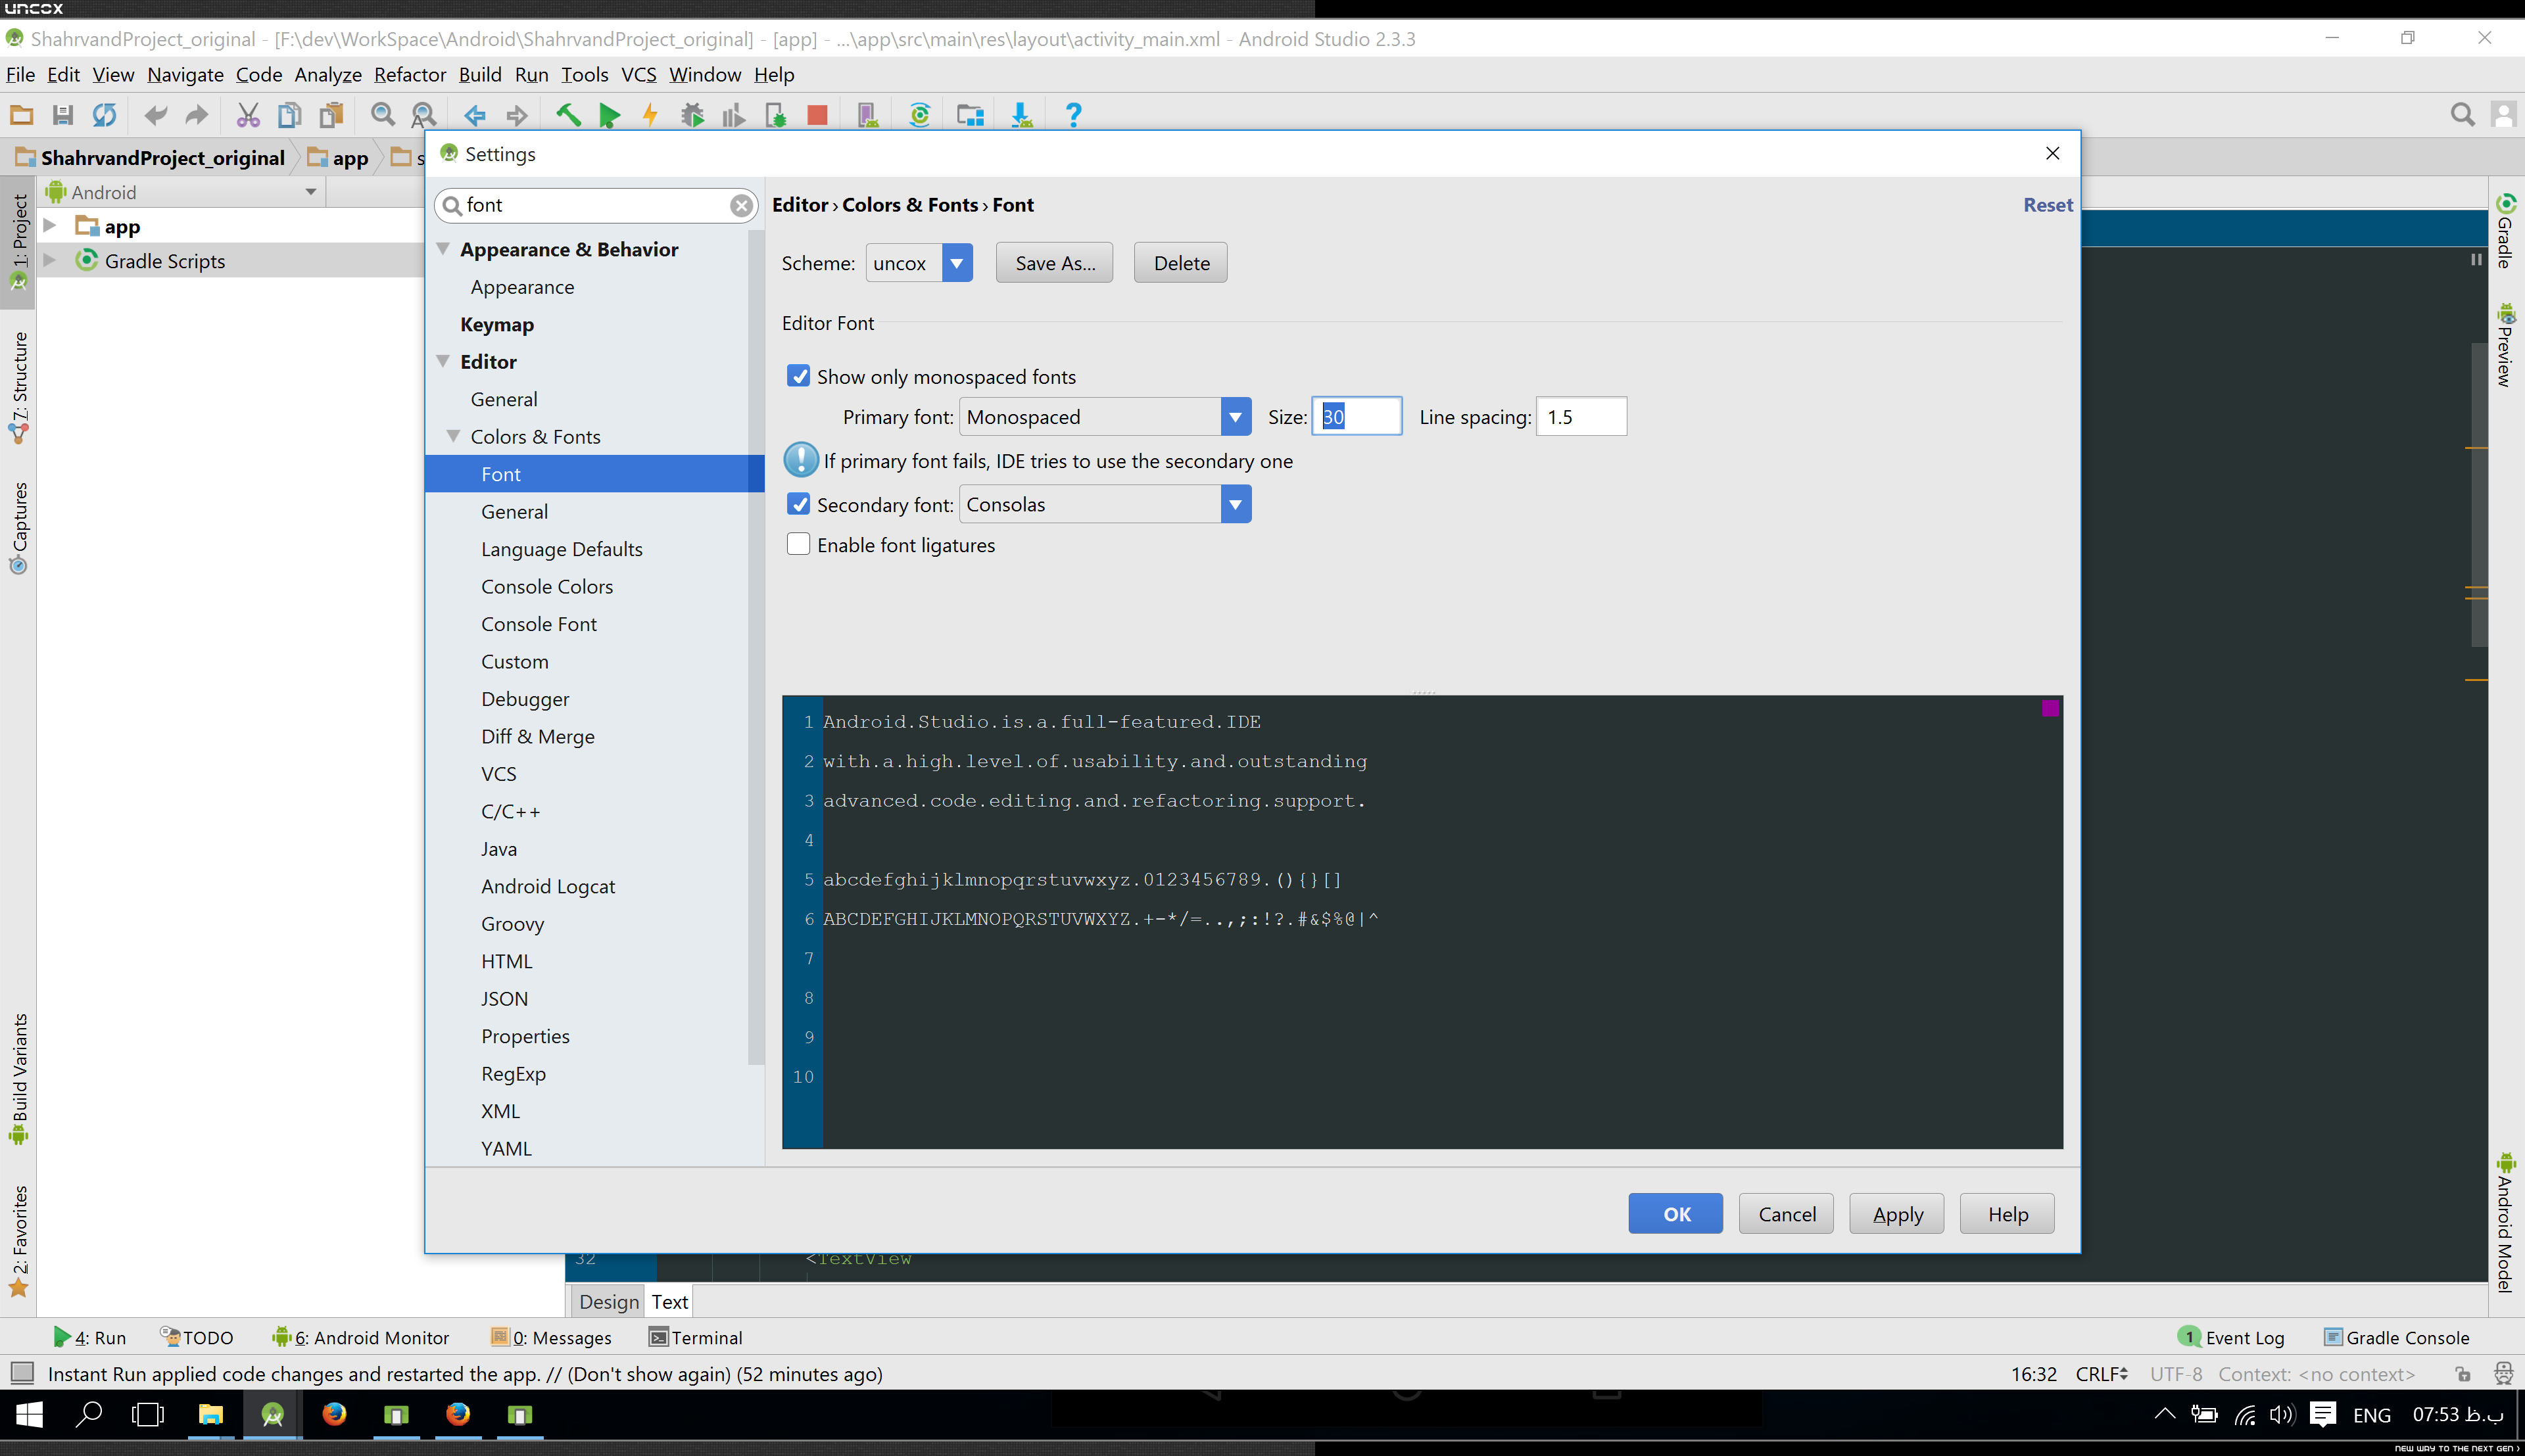Click the font Size input field
This screenshot has height=1456, width=2525.
(x=1357, y=417)
